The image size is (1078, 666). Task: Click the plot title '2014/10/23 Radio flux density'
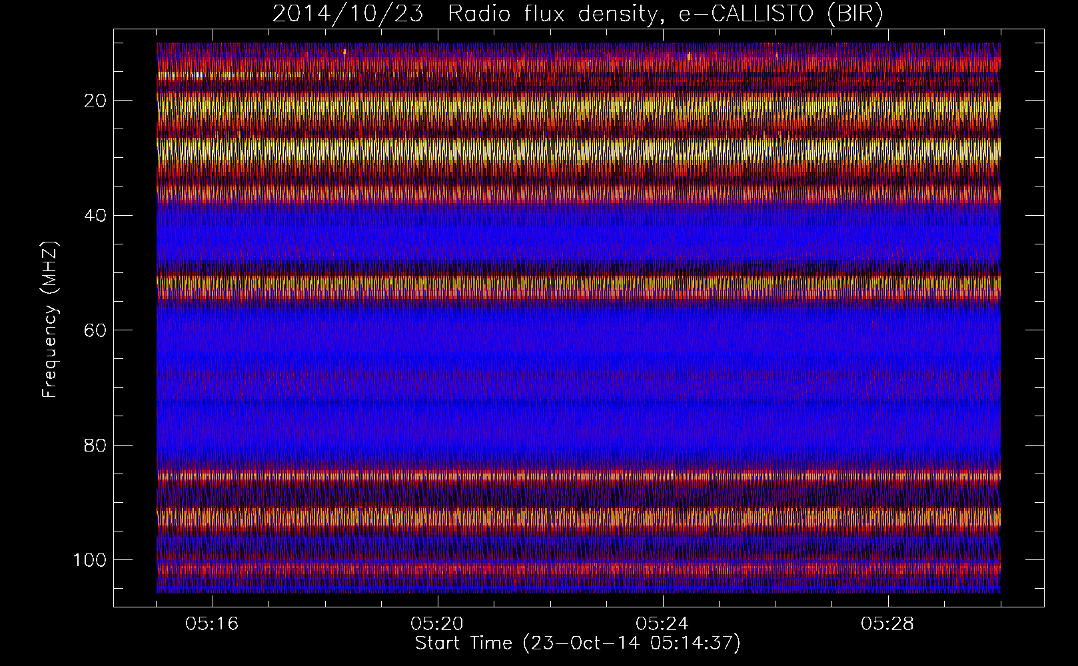point(578,14)
